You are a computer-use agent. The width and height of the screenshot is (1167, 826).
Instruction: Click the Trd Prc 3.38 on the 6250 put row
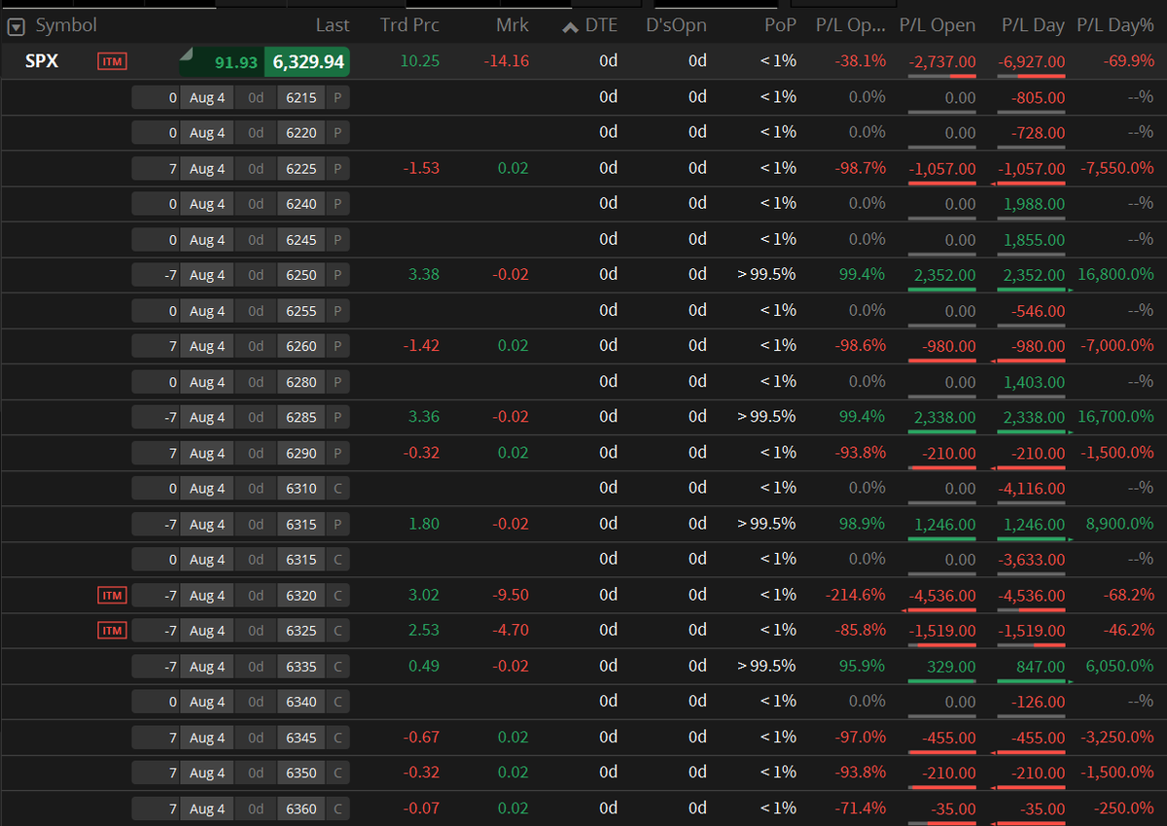pos(424,274)
